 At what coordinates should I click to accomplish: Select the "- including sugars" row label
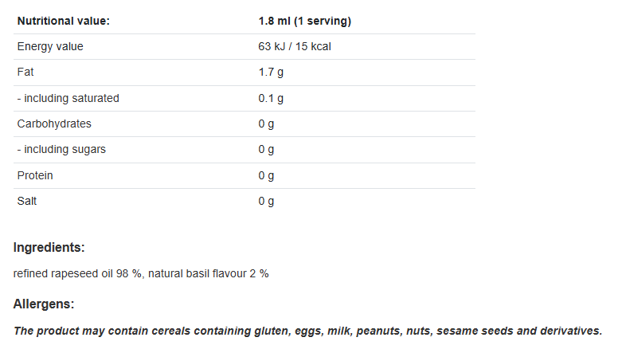click(61, 149)
